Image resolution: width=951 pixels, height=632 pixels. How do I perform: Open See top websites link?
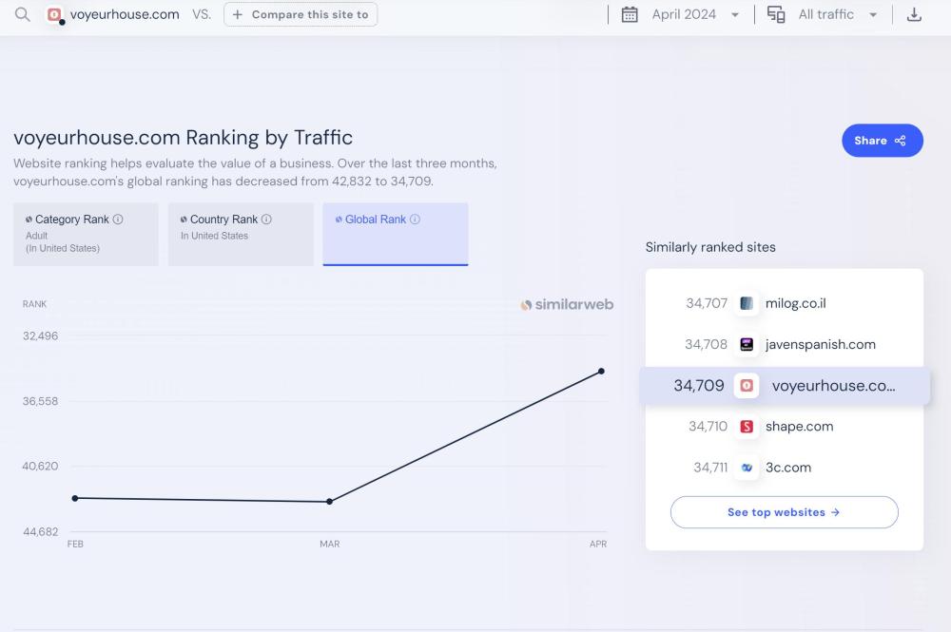(784, 512)
